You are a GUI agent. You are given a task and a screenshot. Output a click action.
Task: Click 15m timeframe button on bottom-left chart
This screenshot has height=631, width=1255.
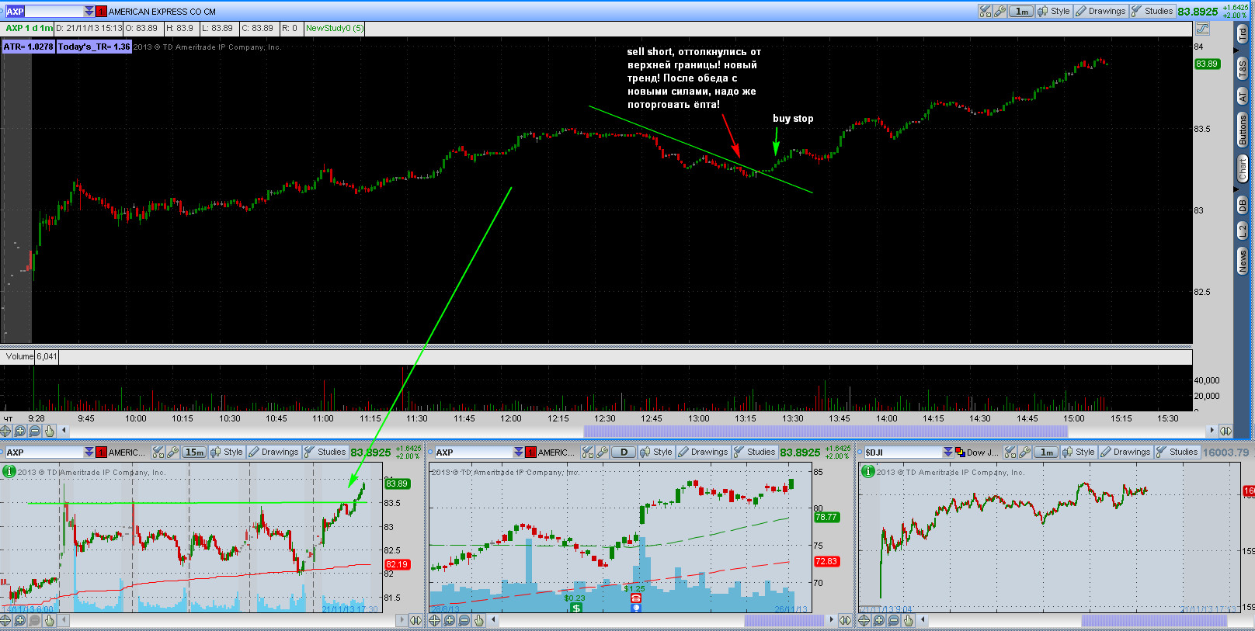194,452
